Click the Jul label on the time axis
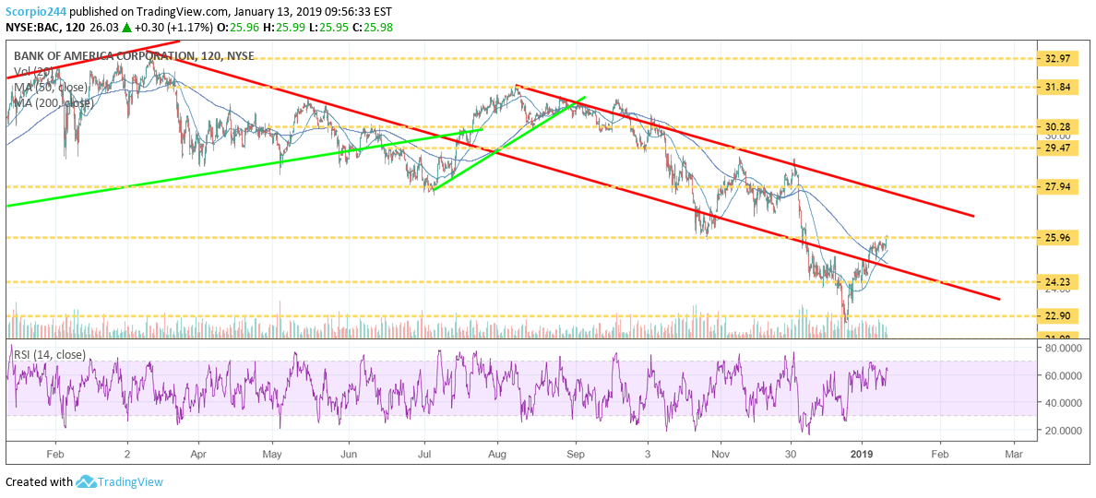The width and height of the screenshot is (1096, 498). coord(423,454)
